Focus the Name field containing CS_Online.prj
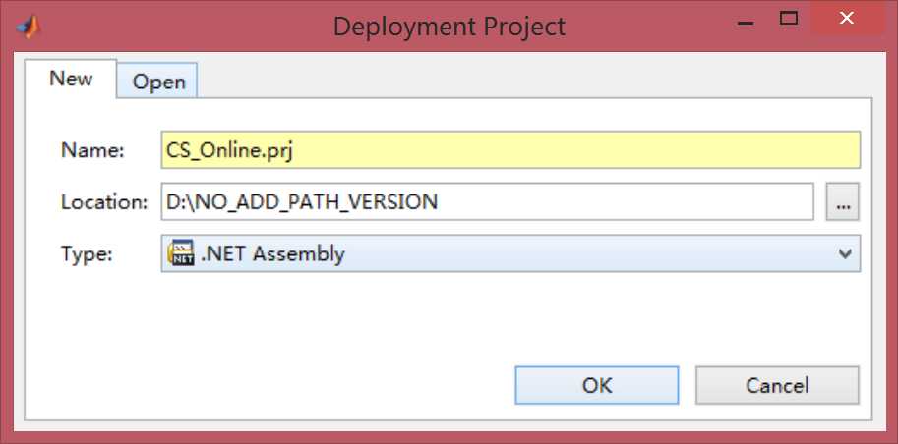Screen dimensions: 898x444 pos(510,150)
